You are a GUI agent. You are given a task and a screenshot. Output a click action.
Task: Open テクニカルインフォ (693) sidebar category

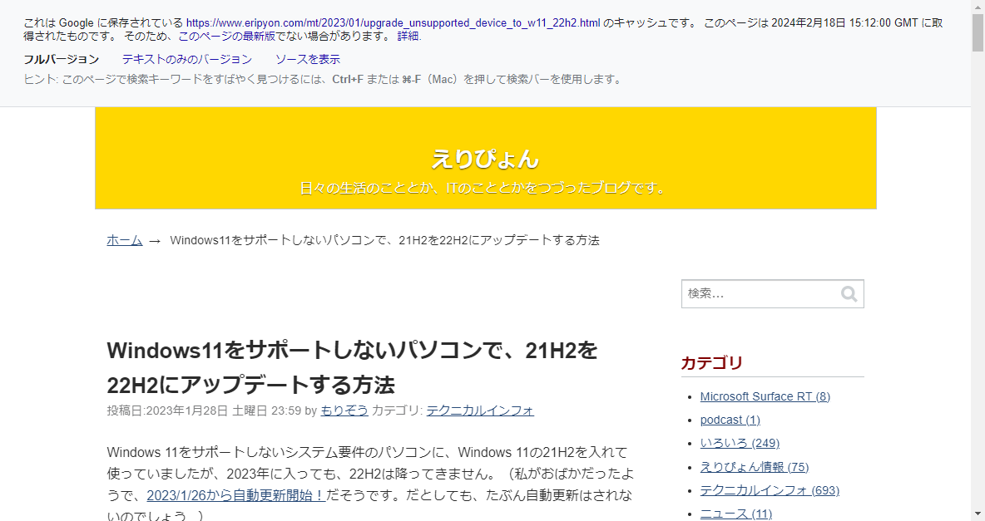click(770, 490)
